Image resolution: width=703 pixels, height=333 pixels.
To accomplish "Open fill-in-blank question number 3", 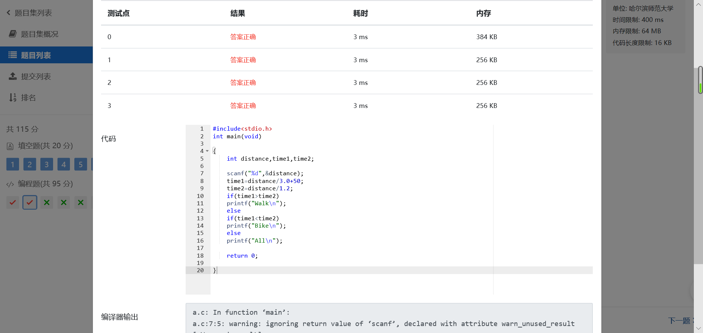I will (47, 164).
